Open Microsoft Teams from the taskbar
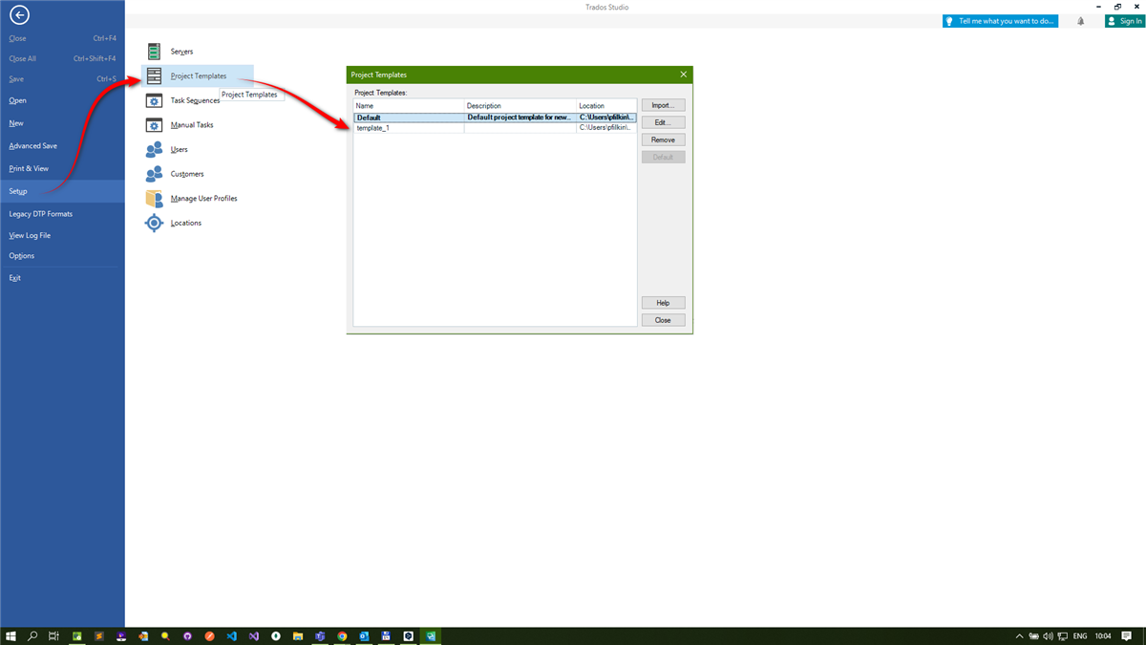 (x=320, y=635)
